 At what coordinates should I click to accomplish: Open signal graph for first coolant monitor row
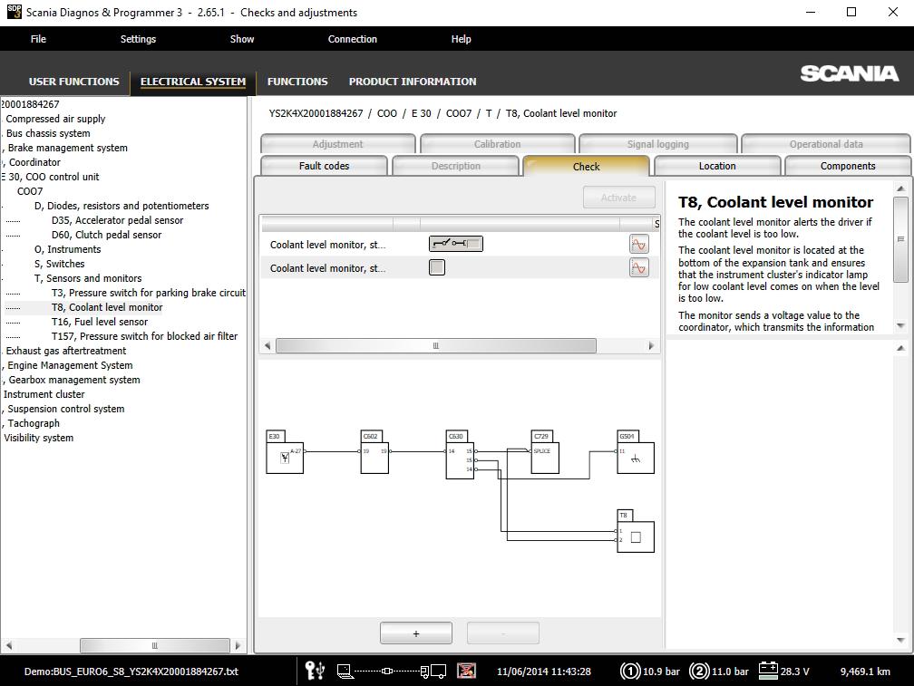[x=639, y=244]
